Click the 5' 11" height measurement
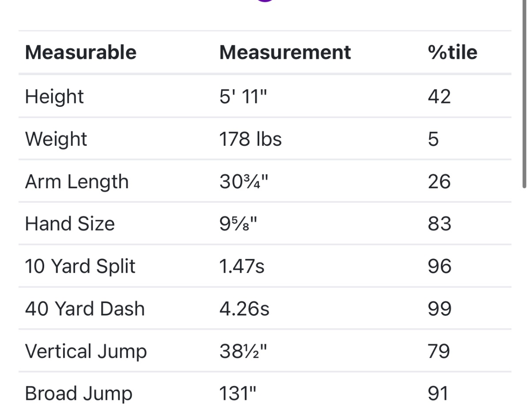 coord(243,96)
